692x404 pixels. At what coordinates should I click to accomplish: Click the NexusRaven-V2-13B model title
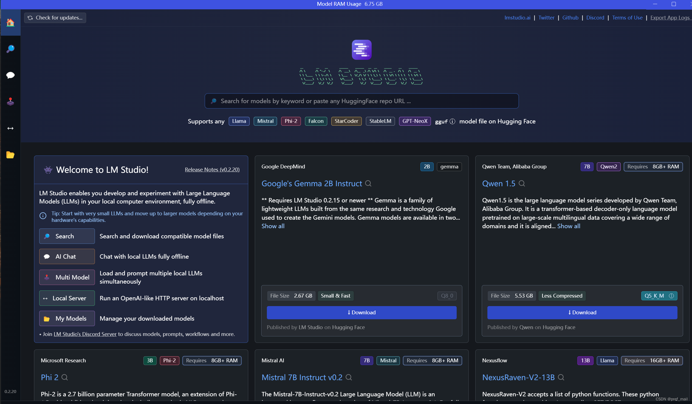point(518,377)
